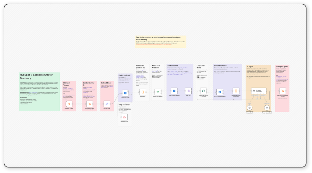Open the Get Contact by ID node
312x173 pixels.
pos(89,104)
